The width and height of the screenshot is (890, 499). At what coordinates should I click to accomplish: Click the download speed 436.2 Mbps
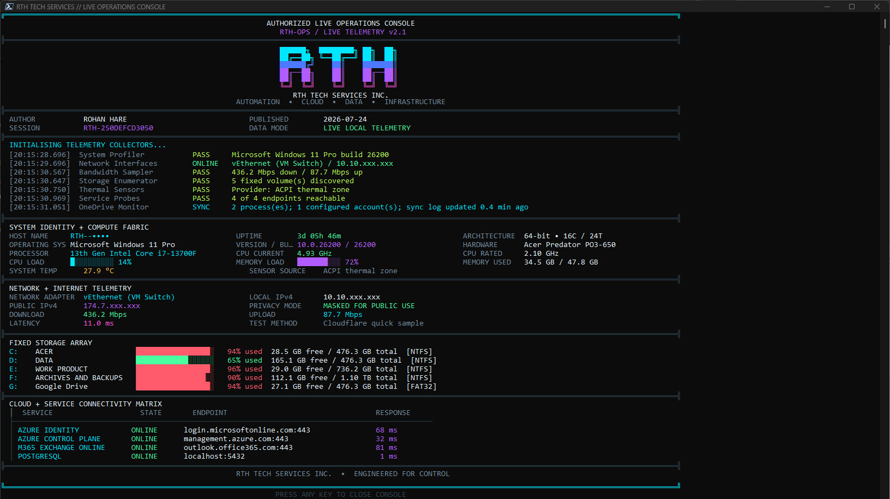[105, 315]
